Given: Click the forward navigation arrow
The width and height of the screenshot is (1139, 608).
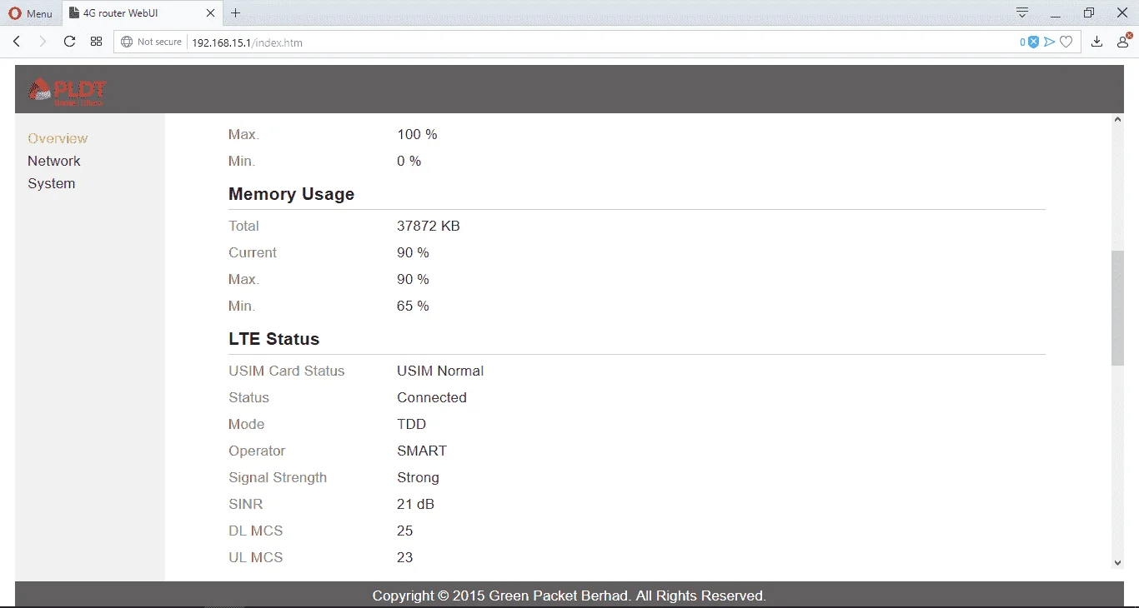Looking at the screenshot, I should (x=43, y=42).
